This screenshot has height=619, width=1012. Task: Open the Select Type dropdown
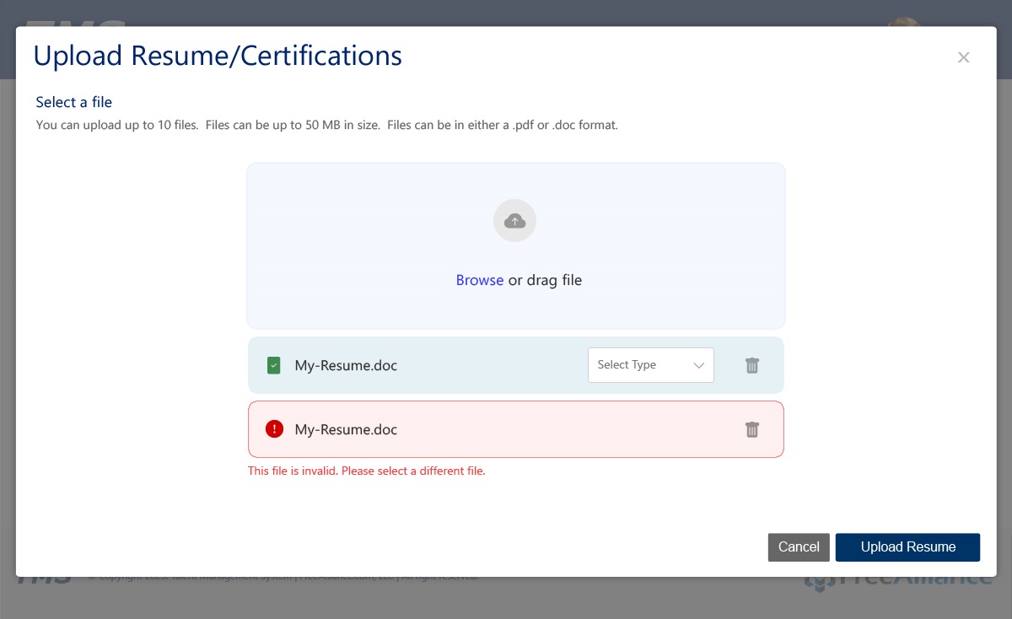(649, 365)
